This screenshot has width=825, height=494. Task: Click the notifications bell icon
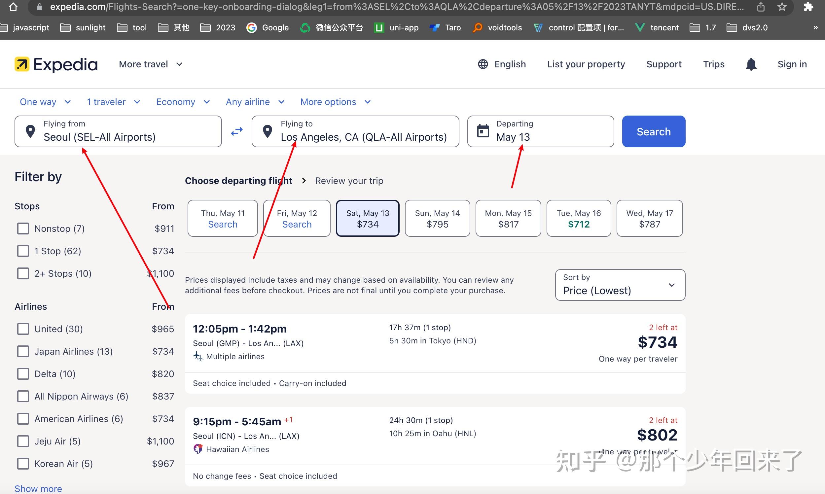pos(751,64)
